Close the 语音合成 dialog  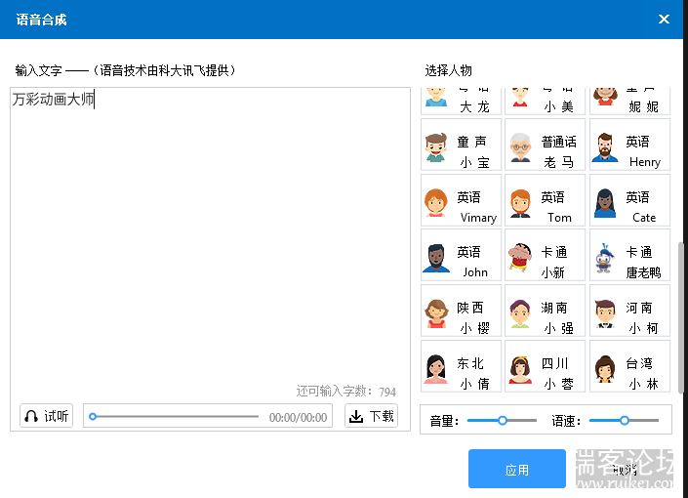[664, 19]
